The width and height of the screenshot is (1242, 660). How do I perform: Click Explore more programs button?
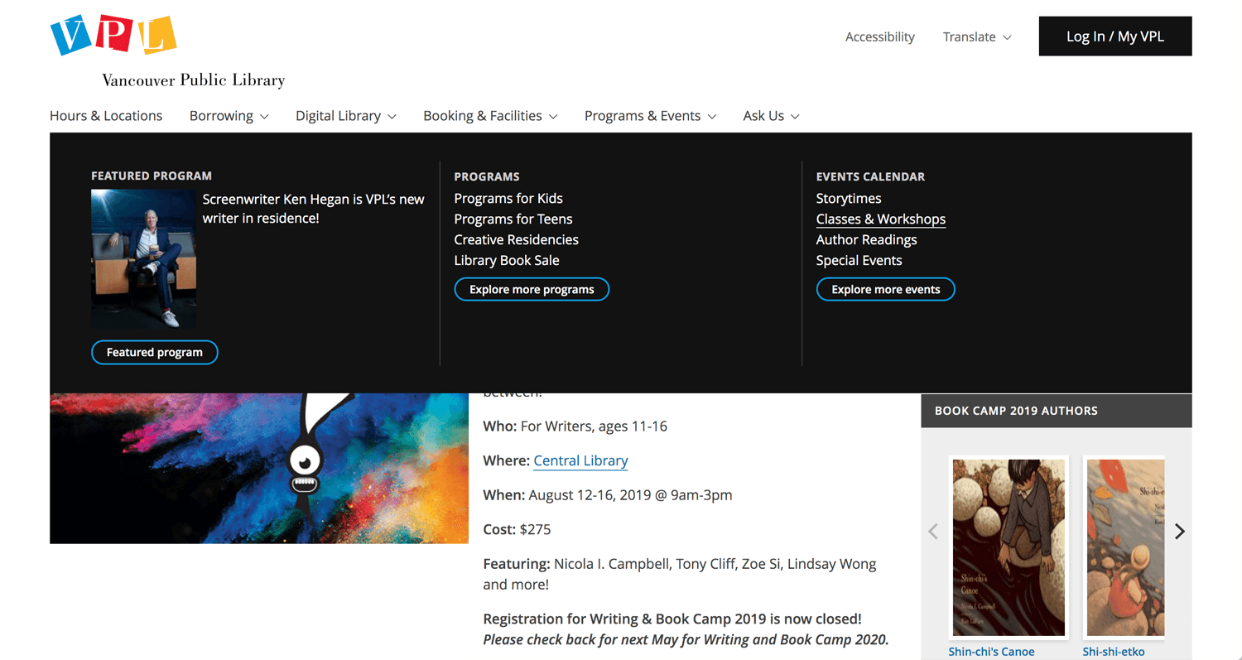tap(532, 289)
